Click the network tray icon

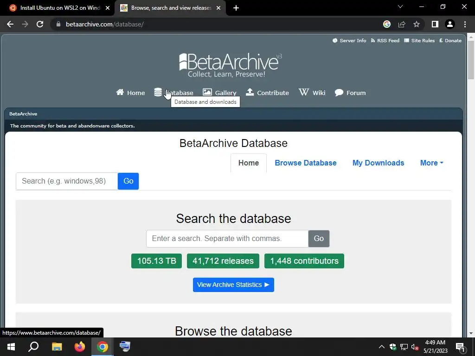click(x=404, y=347)
